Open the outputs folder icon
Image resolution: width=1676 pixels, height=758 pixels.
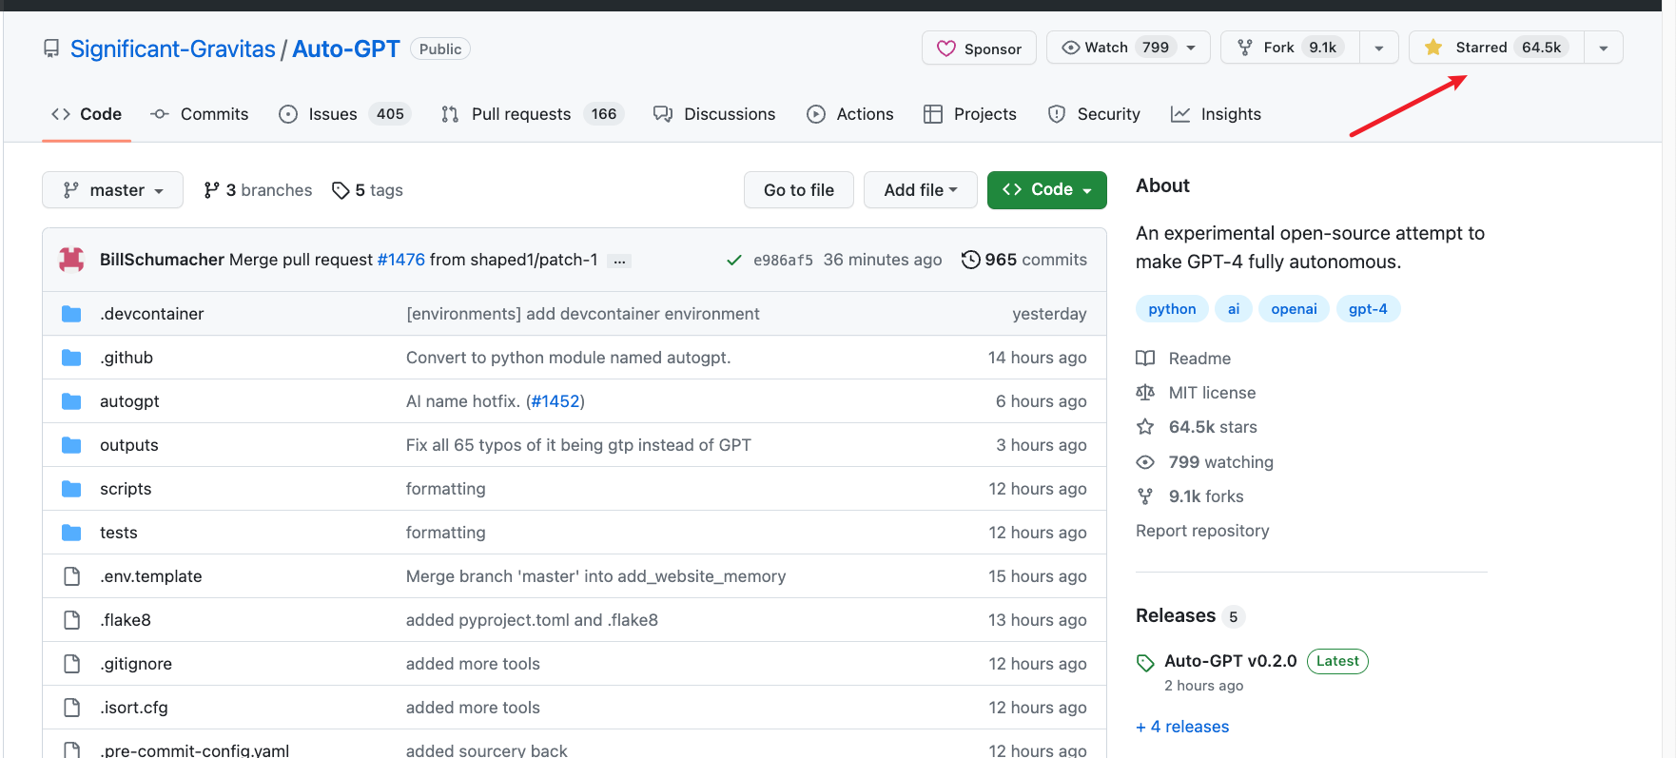71,445
